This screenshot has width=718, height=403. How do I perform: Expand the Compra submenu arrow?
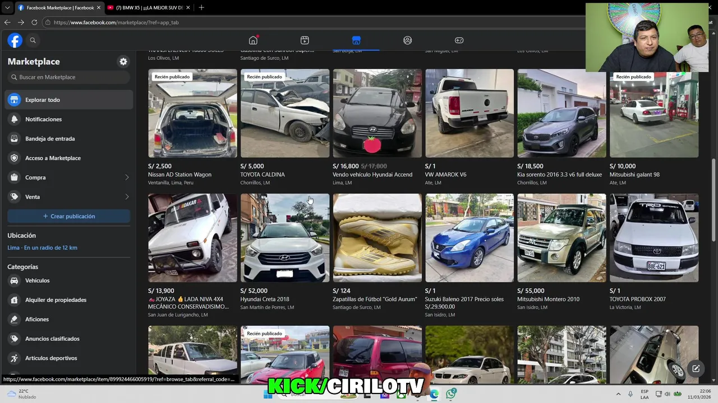127,177
